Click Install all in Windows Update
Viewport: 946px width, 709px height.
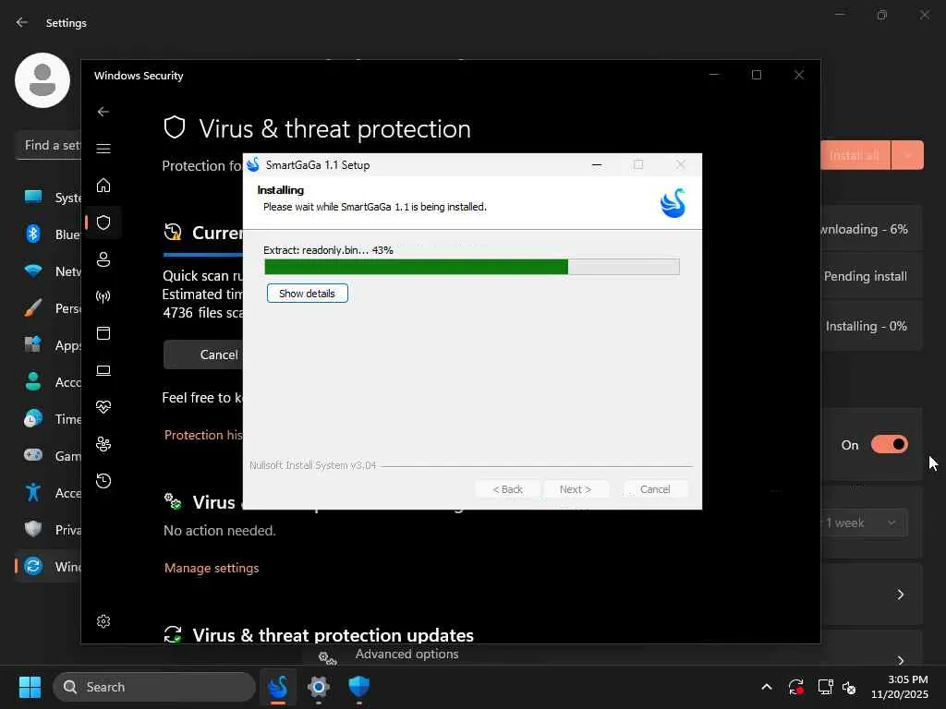(855, 155)
